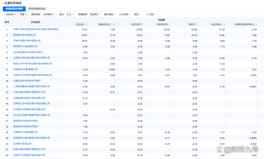Image resolution: width=264 pixels, height=159 pixels.
Task: Open the 期末数 data type dropdown
Action: 95,14
